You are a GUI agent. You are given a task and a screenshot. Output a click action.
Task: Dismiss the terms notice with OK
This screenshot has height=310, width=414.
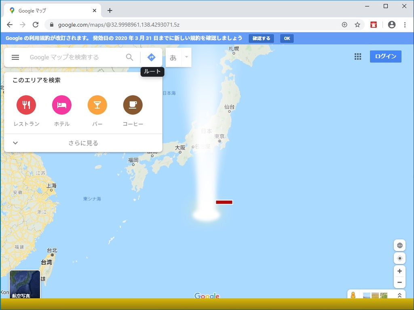287,38
